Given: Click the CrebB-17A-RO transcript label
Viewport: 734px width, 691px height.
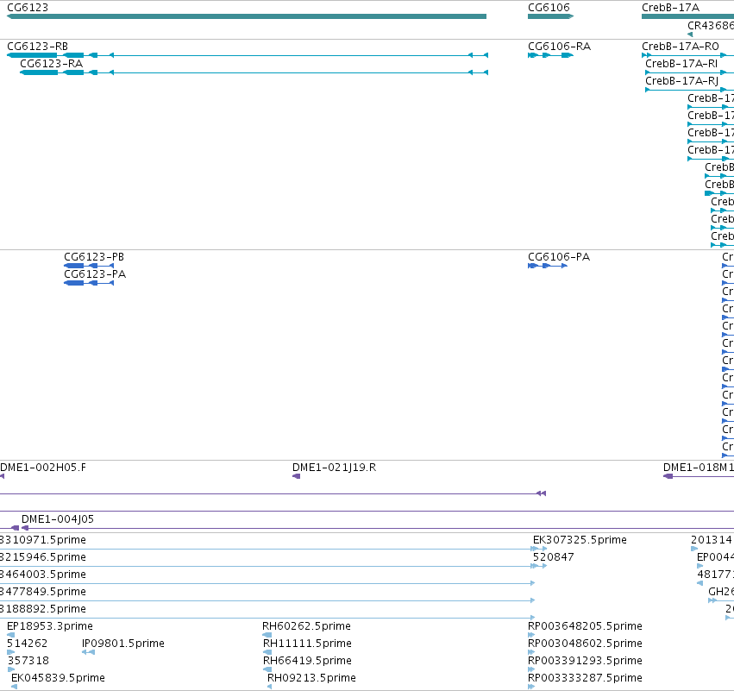Looking at the screenshot, I should [681, 47].
